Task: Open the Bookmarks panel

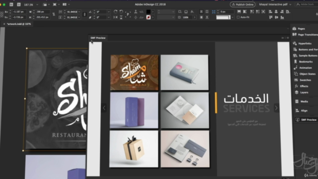Action: 303,62
